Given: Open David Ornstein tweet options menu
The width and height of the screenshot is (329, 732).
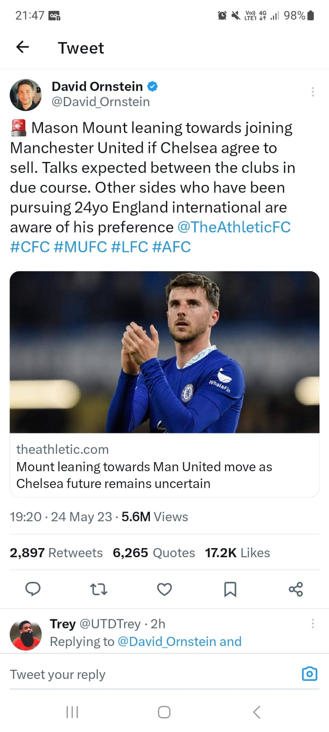Looking at the screenshot, I should click(x=313, y=92).
